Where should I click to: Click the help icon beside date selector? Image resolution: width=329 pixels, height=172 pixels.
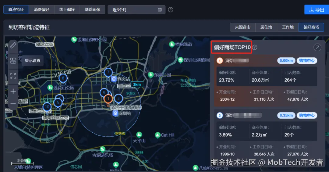(171, 10)
